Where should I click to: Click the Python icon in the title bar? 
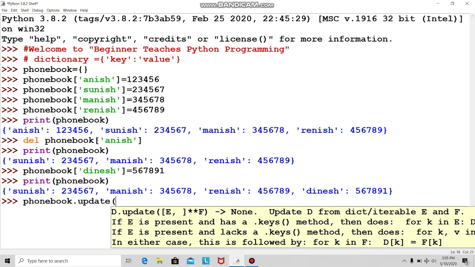[3, 3]
